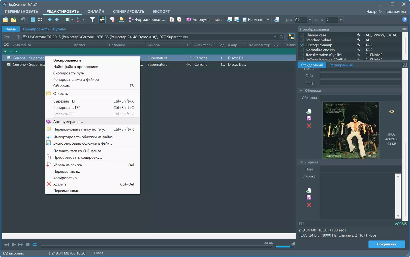The height and width of the screenshot is (257, 410).
Task: Click the undo arrow in the toolbar
Action: [x=23, y=19]
